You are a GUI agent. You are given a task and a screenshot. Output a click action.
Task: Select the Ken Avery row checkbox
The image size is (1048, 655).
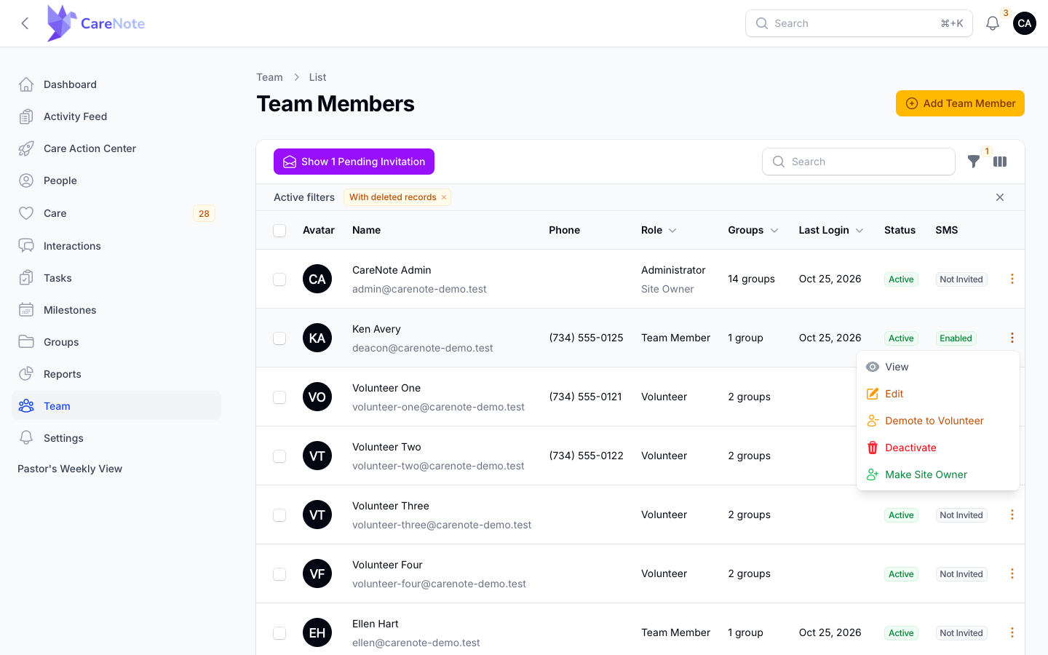pos(279,338)
